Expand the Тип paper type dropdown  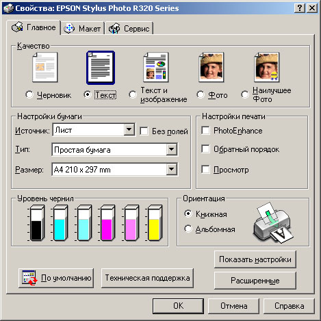tap(172, 150)
